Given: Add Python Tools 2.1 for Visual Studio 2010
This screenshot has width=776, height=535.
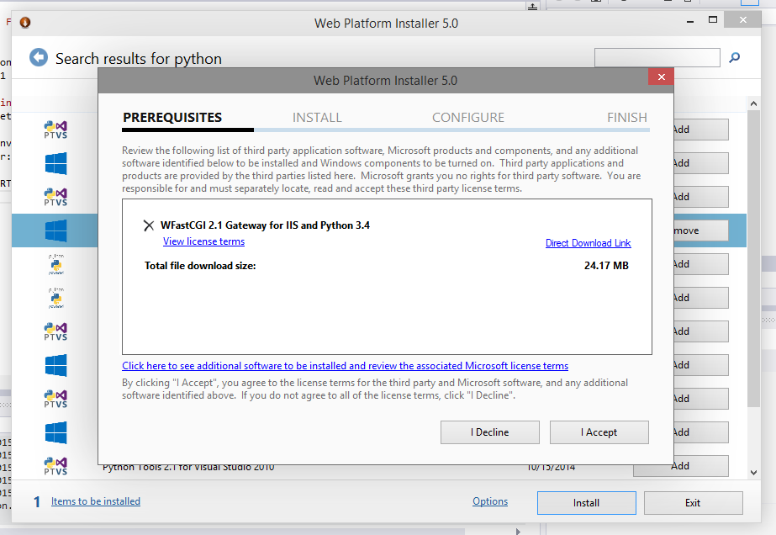Looking at the screenshot, I should click(681, 466).
